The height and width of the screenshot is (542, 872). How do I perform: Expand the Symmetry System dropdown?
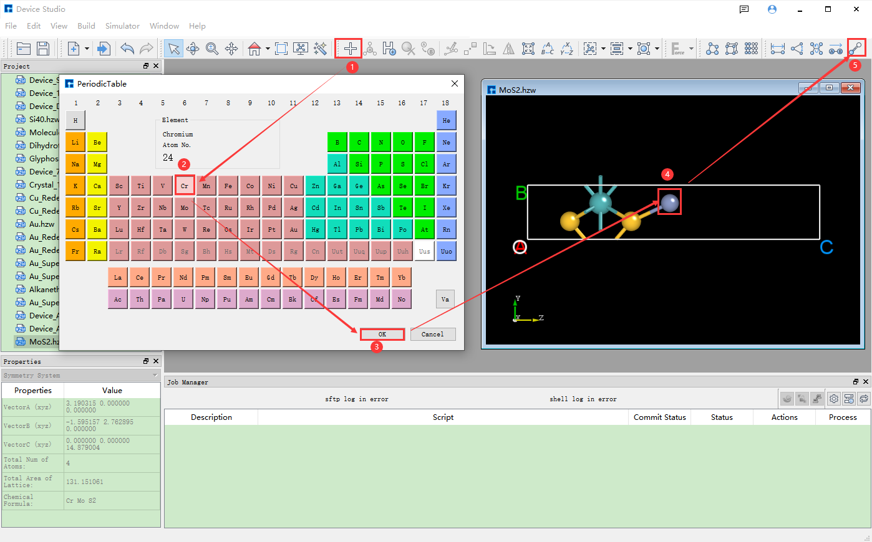[x=155, y=376]
